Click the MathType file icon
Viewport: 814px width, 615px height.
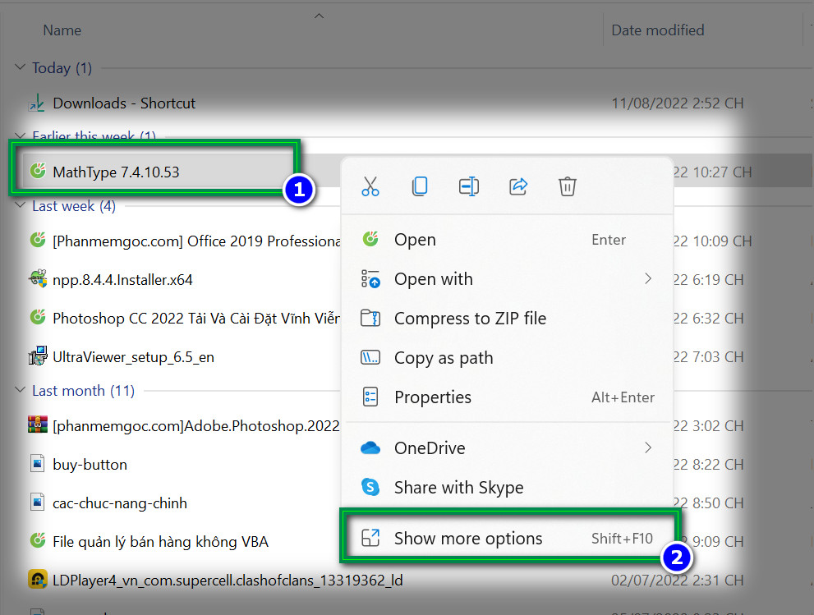coord(38,170)
